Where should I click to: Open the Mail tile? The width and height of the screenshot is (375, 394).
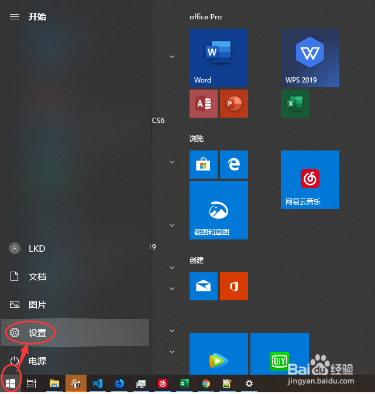click(204, 286)
